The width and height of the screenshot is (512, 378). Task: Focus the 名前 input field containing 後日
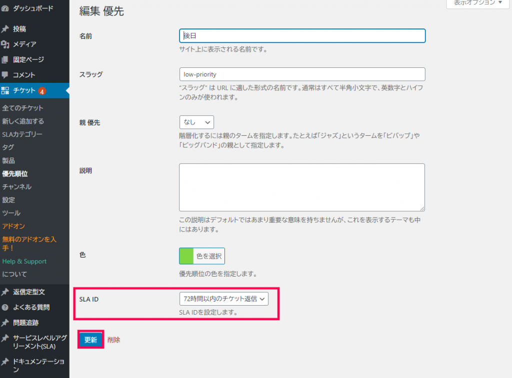pyautogui.click(x=302, y=36)
